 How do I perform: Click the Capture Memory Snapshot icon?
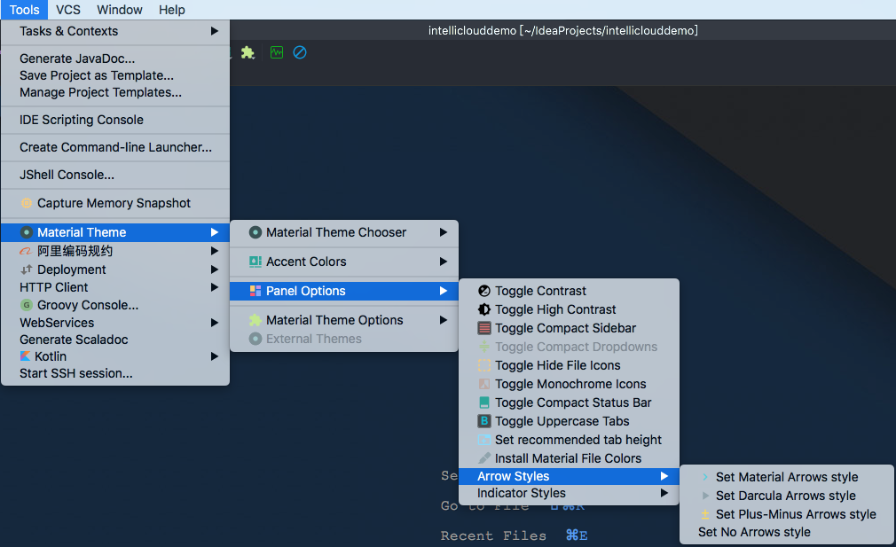(27, 203)
